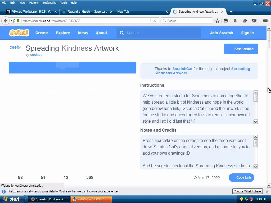Screen dimensions: 271x203
Task: Open the Bookmarks menu
Action: (x=49, y=3)
